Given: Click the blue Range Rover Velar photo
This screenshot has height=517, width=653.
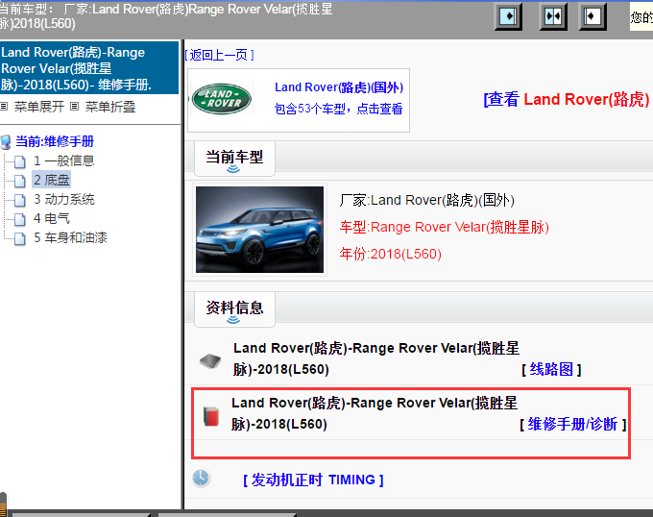Looking at the screenshot, I should (x=259, y=230).
